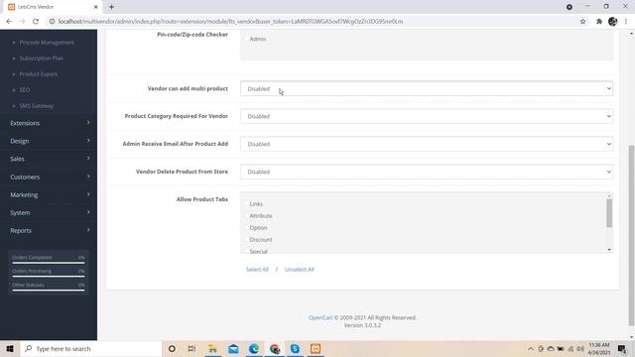The height and width of the screenshot is (357, 635).
Task: Click the Orders Processing progress bar
Action: pos(49,277)
